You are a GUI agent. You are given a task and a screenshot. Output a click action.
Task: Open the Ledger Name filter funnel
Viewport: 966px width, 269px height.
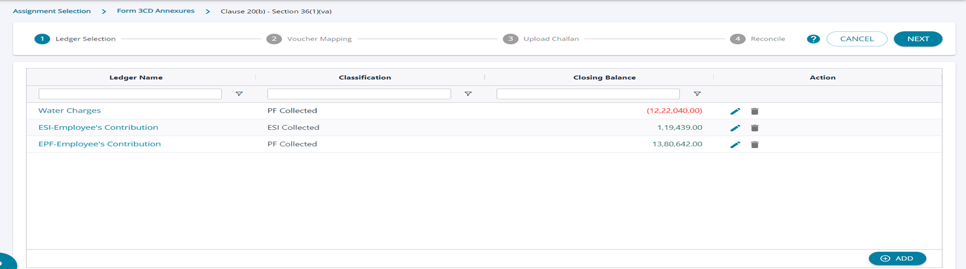pos(239,94)
